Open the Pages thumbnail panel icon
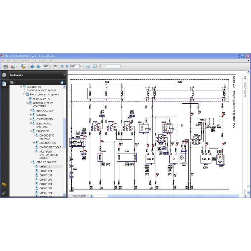 pos(4,75)
